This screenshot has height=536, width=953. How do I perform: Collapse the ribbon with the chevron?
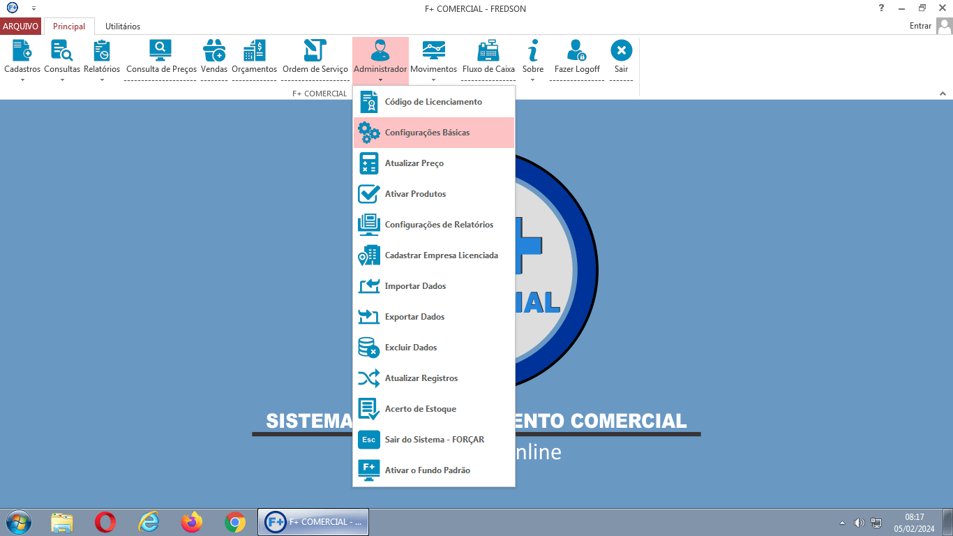tap(943, 94)
